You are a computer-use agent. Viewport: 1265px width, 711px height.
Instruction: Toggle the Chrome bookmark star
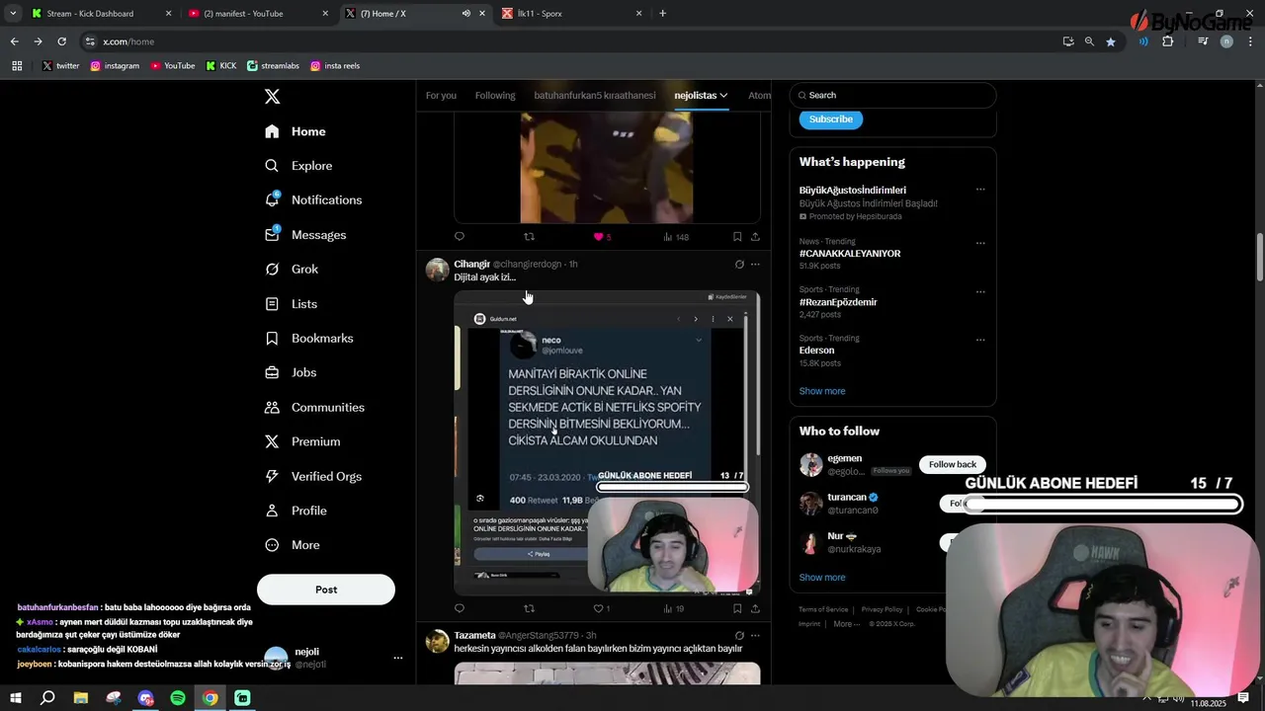click(x=1111, y=41)
